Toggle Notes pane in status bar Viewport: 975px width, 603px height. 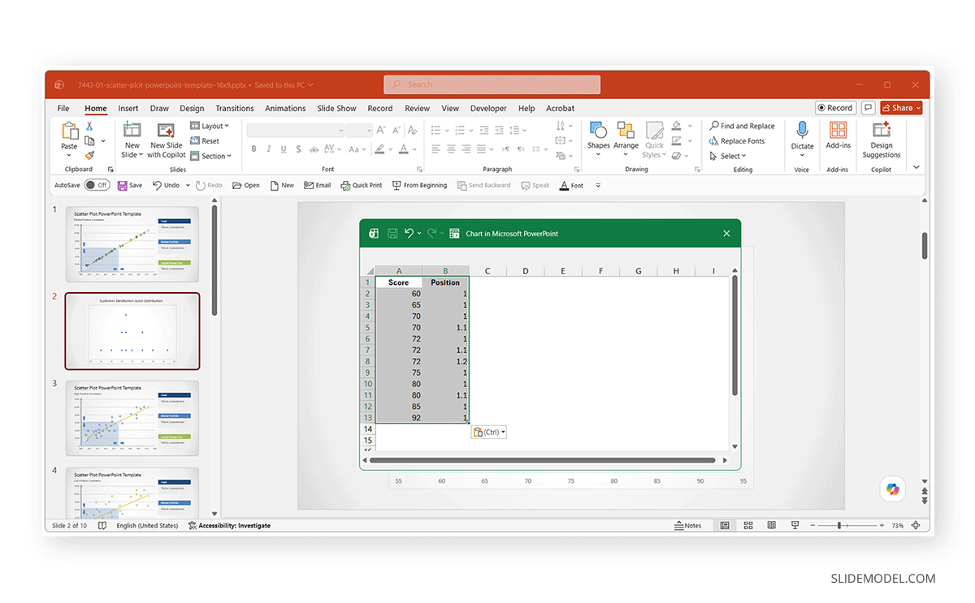688,525
